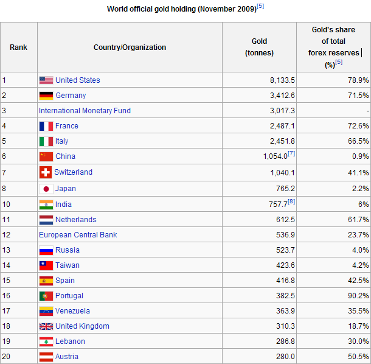Open footnote [7] beside China's gold value
The width and height of the screenshot is (371, 364).
tap(291, 153)
